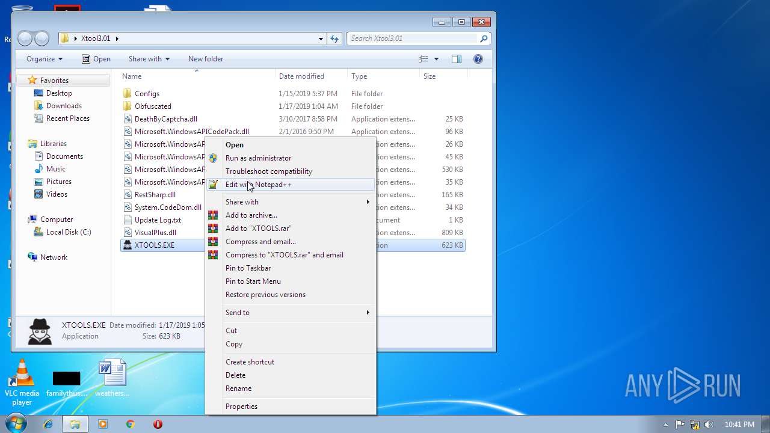Select Open in context menu

point(291,145)
